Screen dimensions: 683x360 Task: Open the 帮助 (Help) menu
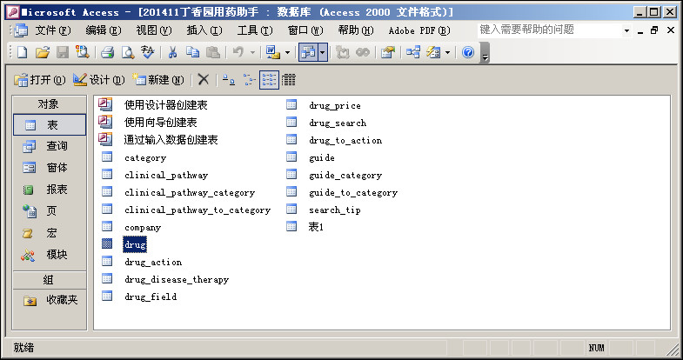[x=356, y=30]
